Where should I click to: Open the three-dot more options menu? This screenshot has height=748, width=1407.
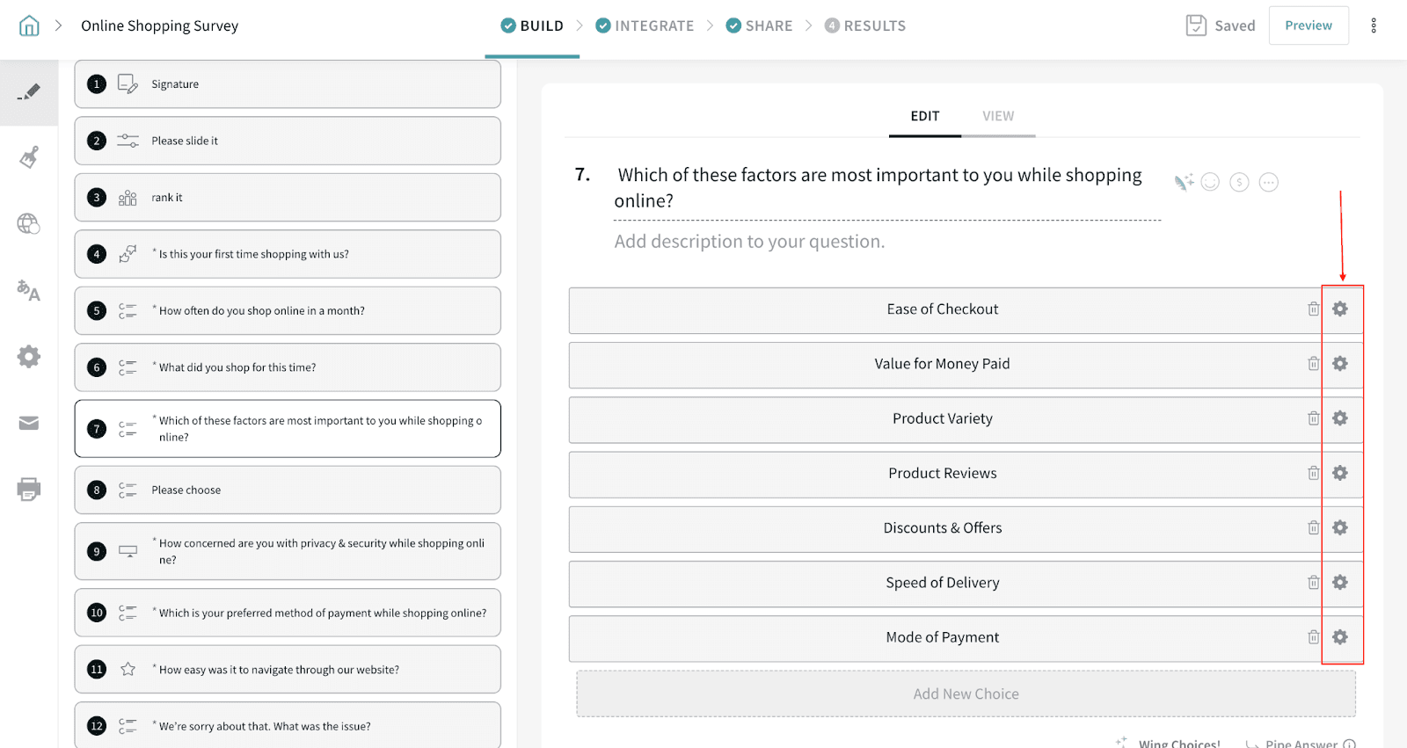click(1373, 26)
